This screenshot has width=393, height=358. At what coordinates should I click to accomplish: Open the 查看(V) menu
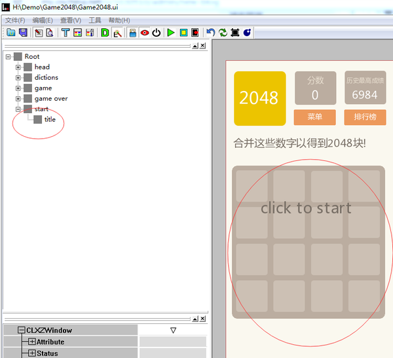71,20
